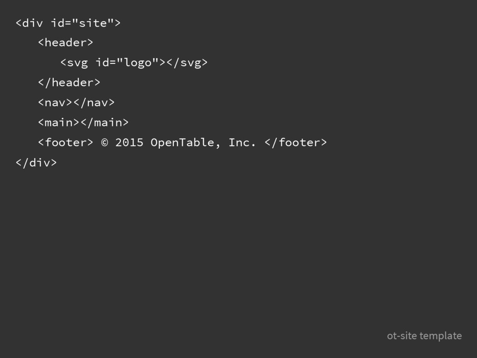Click the Inc. text in the footer
The image size is (477, 358).
point(242,143)
